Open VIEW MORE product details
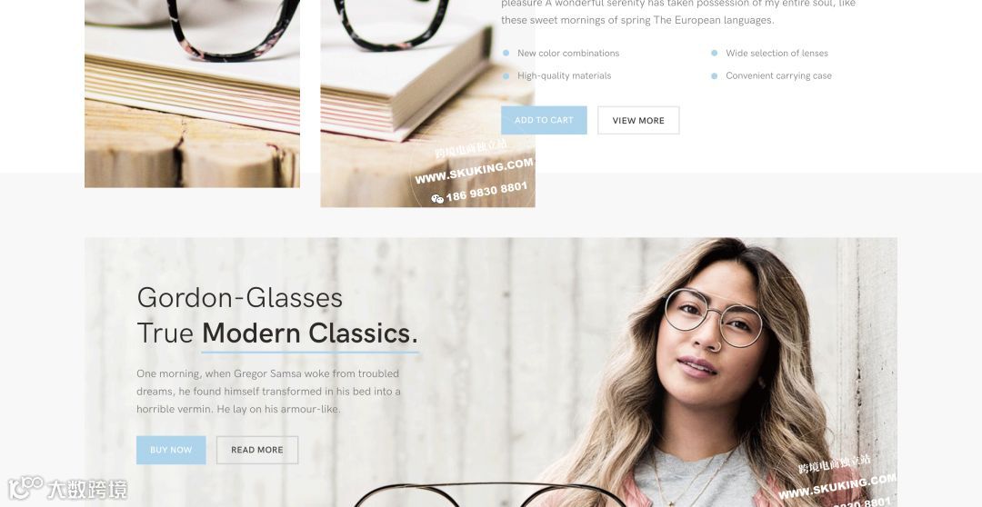 point(638,120)
